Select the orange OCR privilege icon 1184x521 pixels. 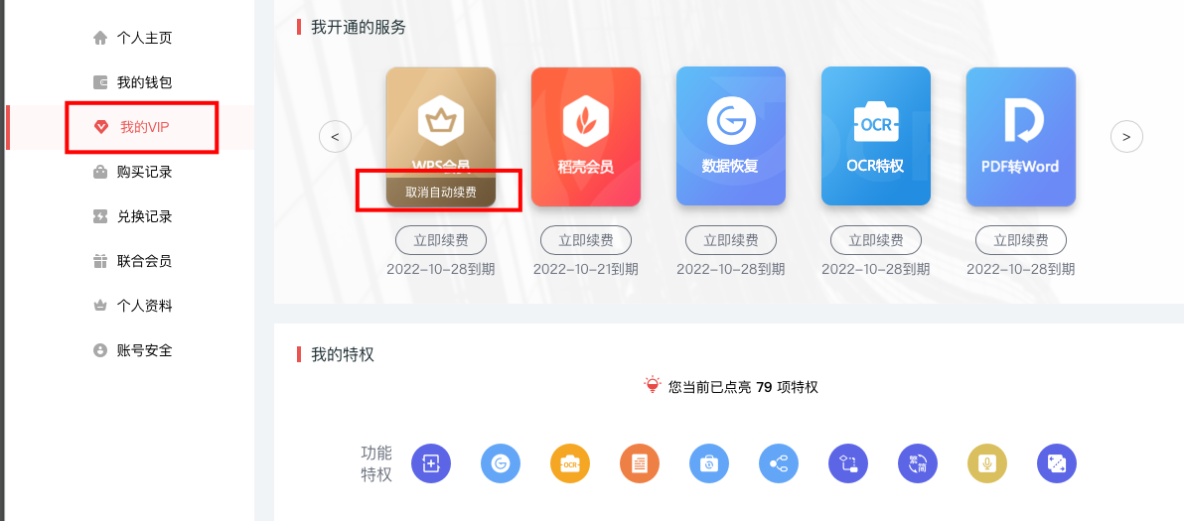[x=570, y=463]
